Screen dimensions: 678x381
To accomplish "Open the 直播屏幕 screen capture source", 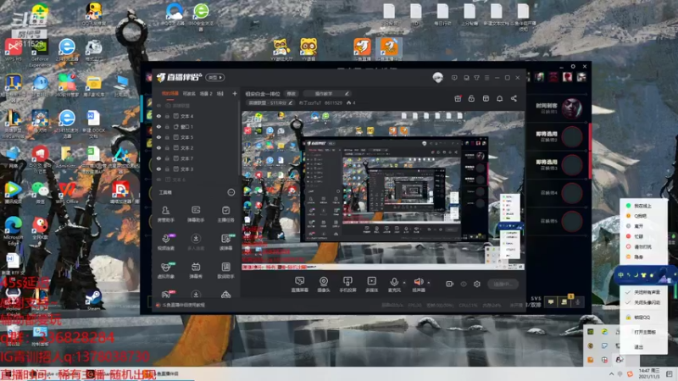I will [x=299, y=284].
